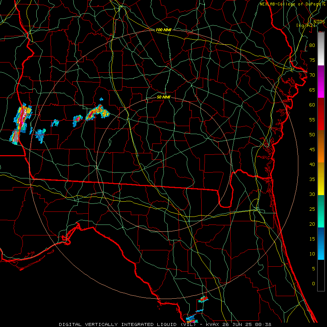Viewport: 327px width, 327px height.
Task: Pick the blue segment of the color bar
Action: pyautogui.click(x=321, y=243)
